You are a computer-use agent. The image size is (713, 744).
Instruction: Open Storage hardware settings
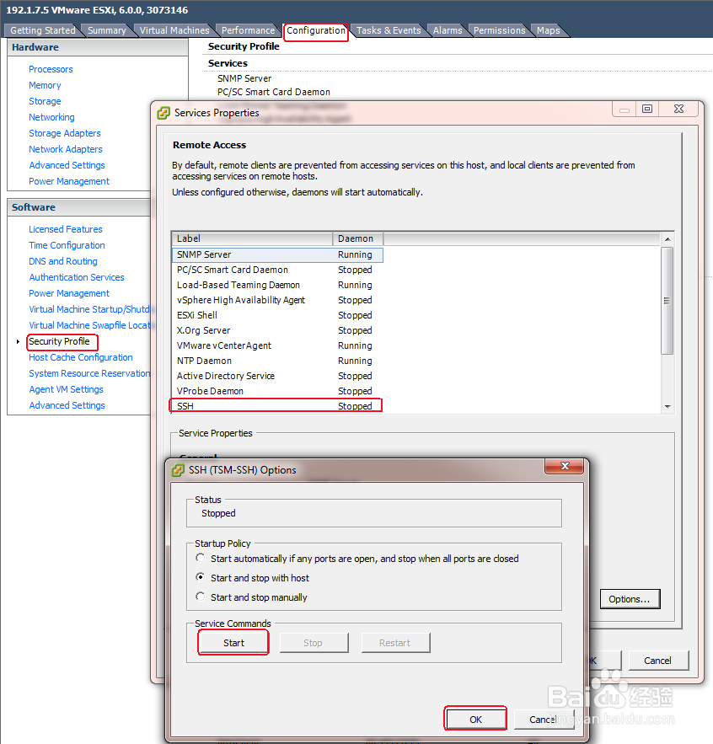(45, 101)
